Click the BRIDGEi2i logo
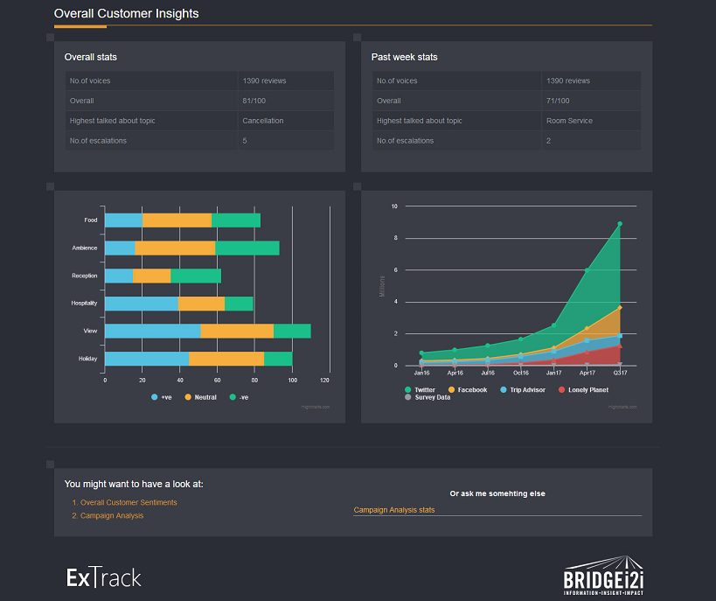 click(x=603, y=577)
